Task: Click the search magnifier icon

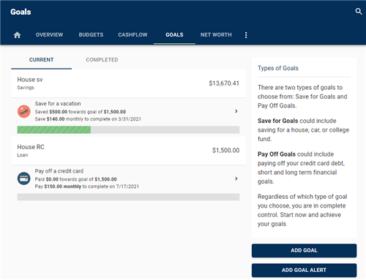Action: coord(359,12)
